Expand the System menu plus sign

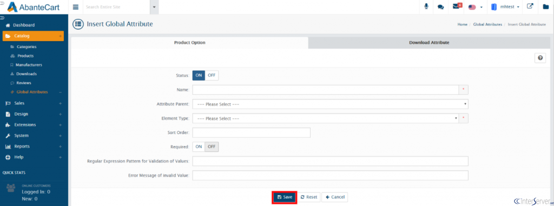coord(61,136)
